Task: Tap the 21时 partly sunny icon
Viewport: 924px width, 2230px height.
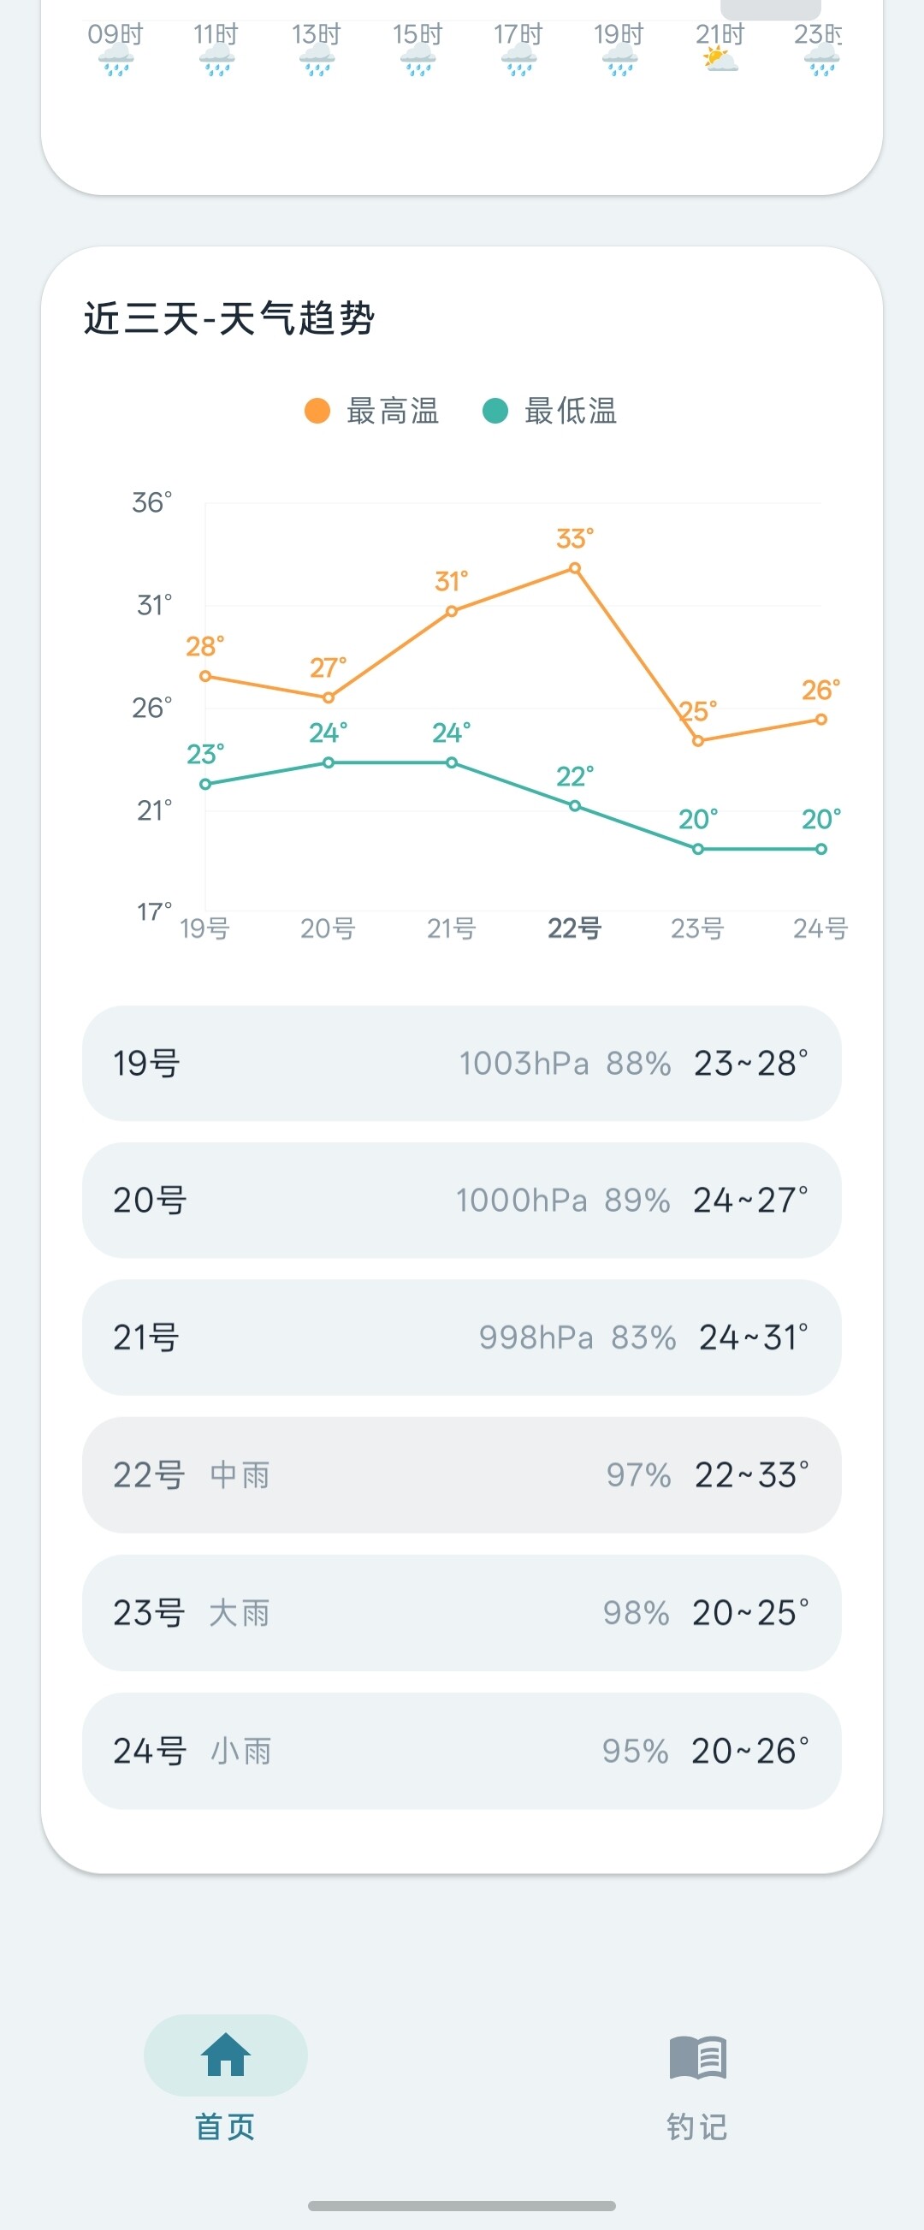Action: [720, 61]
